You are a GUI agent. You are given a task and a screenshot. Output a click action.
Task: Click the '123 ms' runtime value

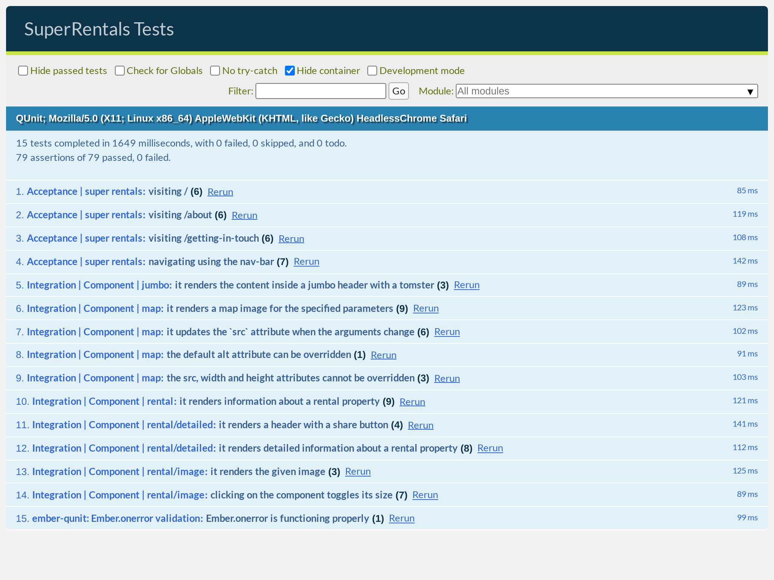[x=745, y=308]
